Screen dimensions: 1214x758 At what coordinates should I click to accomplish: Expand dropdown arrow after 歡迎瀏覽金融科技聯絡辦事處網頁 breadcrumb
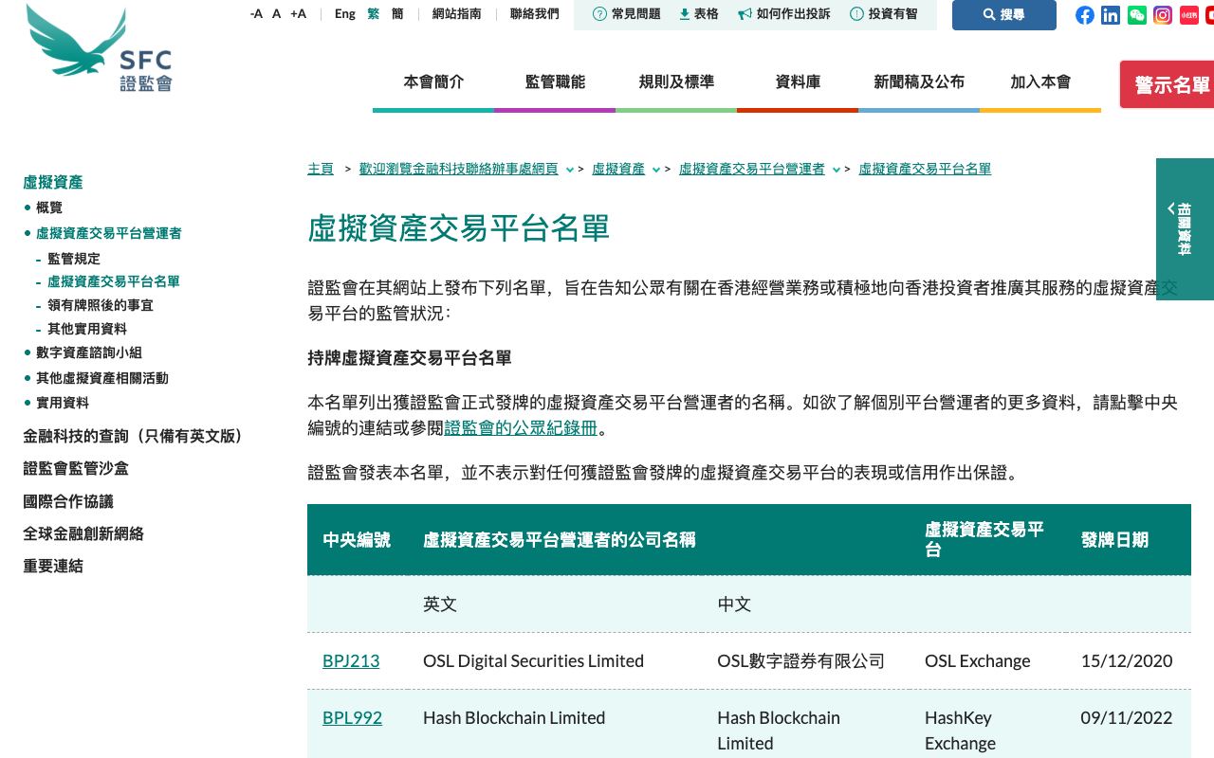[569, 170]
